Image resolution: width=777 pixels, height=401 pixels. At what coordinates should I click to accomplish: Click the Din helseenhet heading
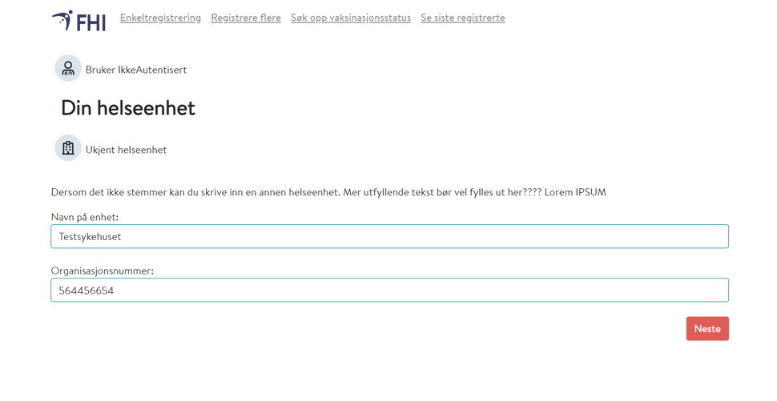click(x=128, y=108)
